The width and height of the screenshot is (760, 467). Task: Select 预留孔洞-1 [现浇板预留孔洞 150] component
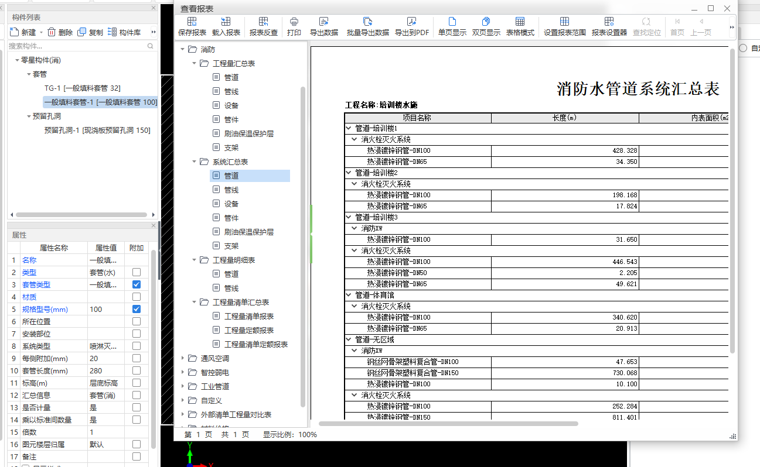coord(97,130)
